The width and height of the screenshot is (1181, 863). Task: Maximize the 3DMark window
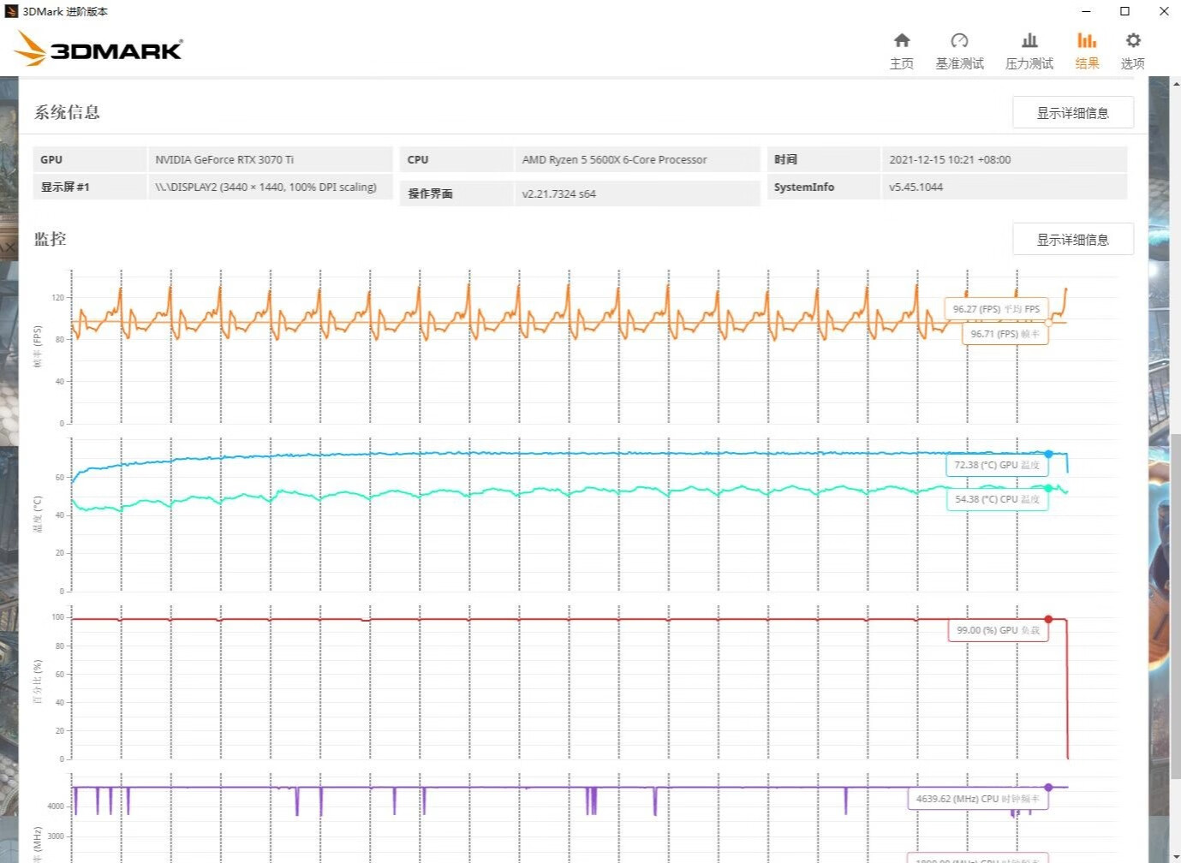coord(1125,11)
